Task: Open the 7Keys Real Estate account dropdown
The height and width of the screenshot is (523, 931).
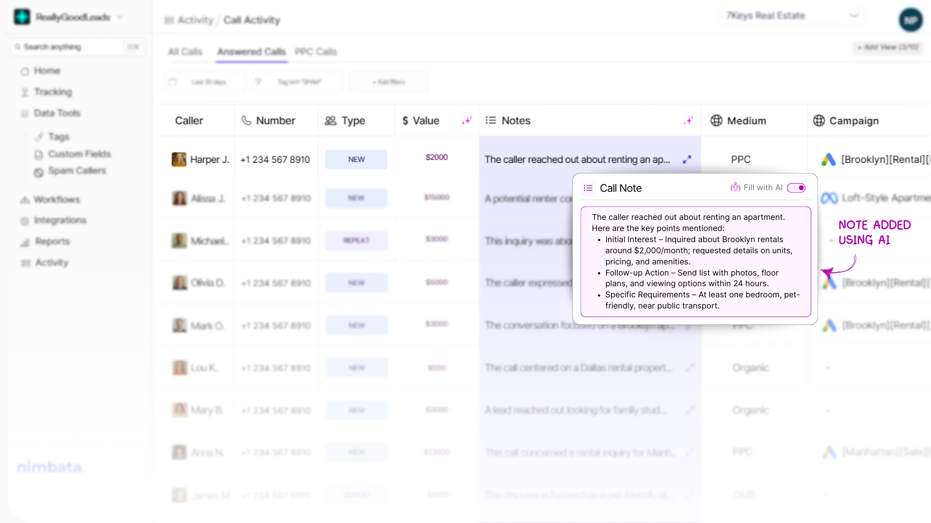Action: pos(792,15)
